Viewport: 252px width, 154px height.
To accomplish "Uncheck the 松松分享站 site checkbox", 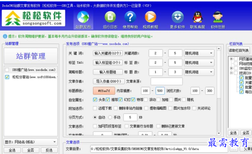I will pos(7,77).
